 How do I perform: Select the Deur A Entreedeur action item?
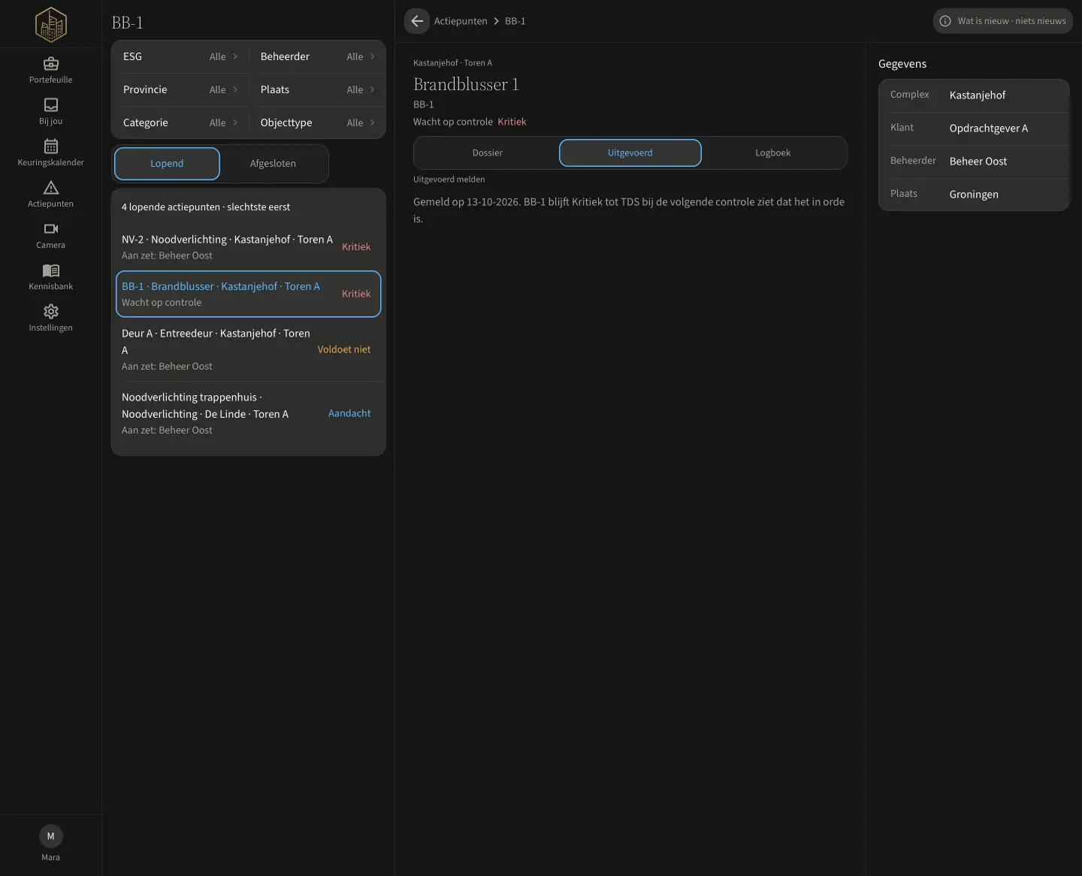[248, 349]
